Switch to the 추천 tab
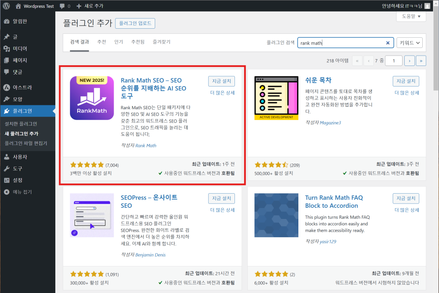Image resolution: width=439 pixels, height=293 pixels. point(102,42)
